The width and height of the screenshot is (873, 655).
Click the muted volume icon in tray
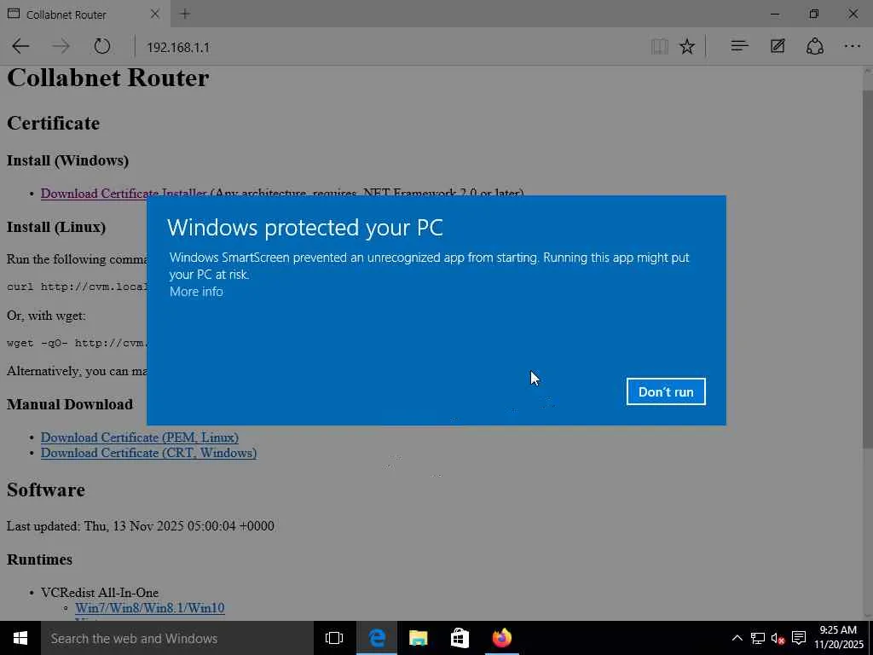tap(778, 638)
